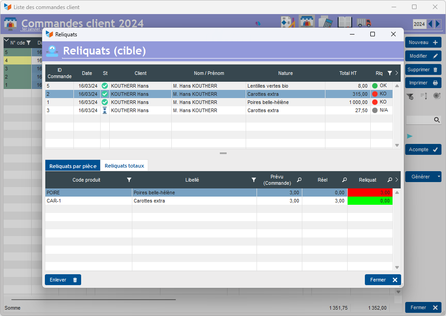The height and width of the screenshot is (316, 446).
Task: Click the red Reliquat cell for POIRE
Action: tap(370, 193)
